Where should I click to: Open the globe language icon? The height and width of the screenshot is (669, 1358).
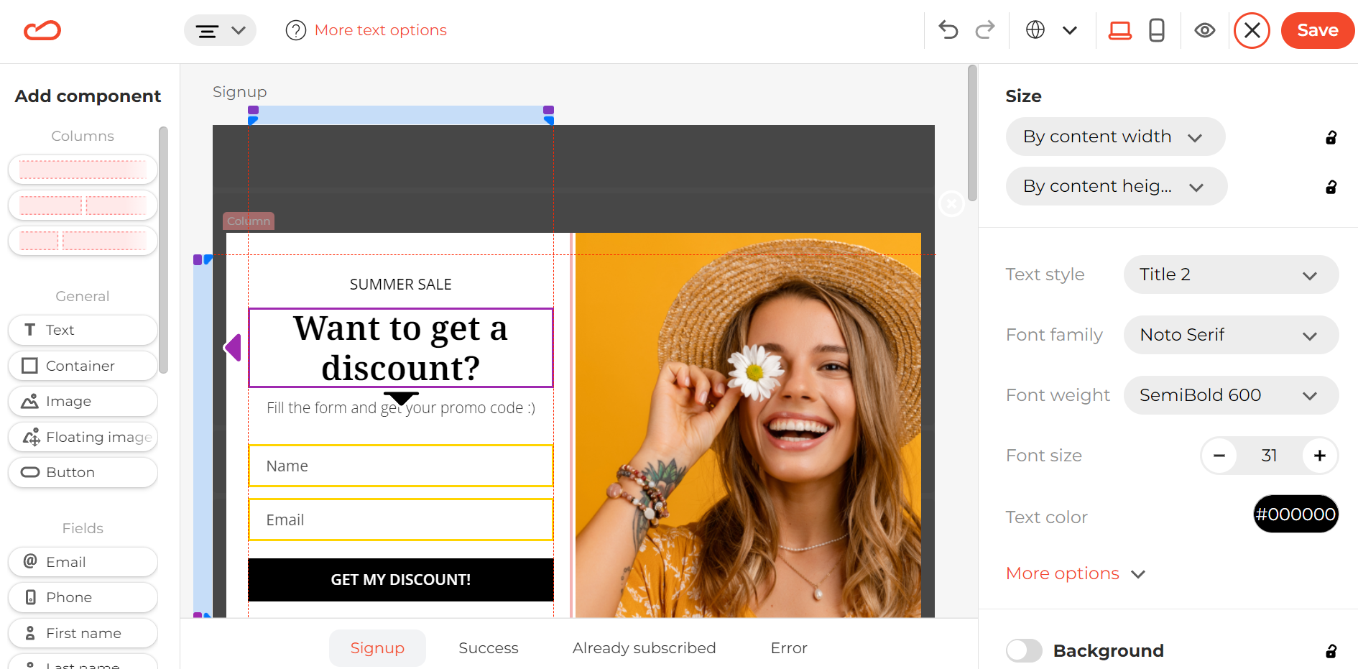(1035, 30)
